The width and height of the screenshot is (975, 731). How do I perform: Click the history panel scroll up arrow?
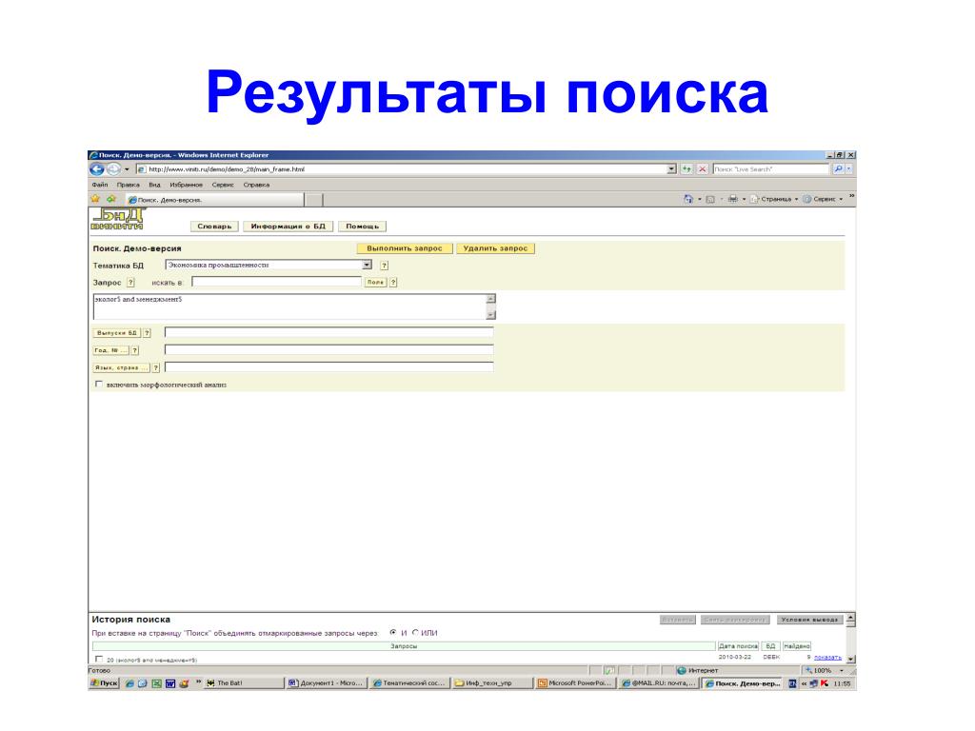tap(850, 618)
